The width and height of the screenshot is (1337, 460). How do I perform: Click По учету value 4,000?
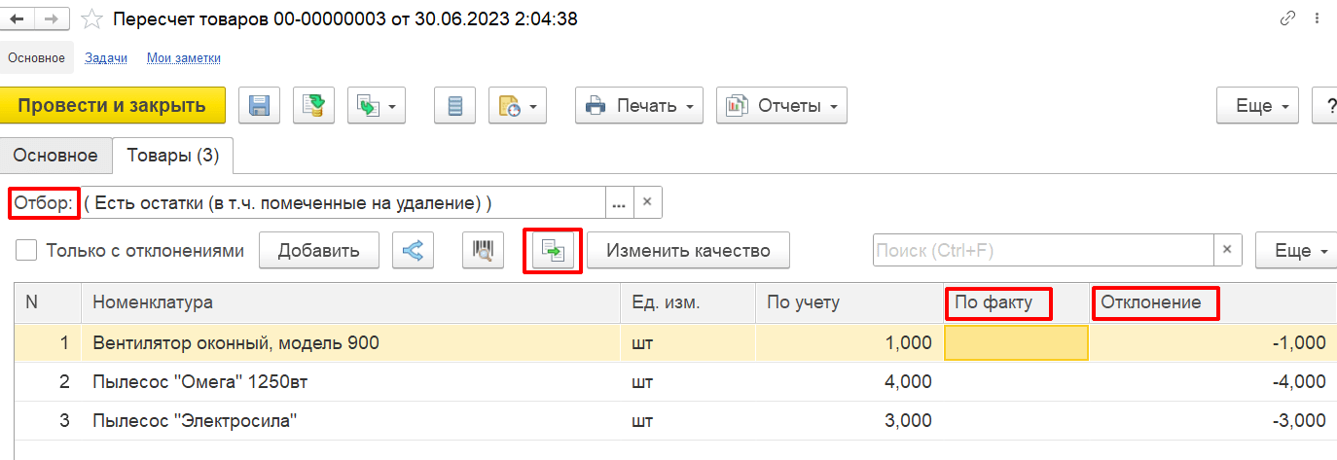907,381
